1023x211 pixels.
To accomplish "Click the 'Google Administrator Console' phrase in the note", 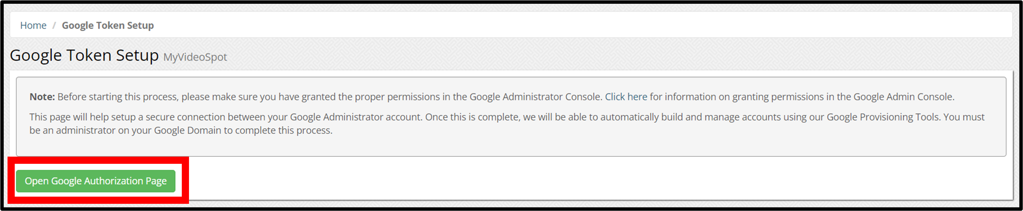I will [x=535, y=97].
